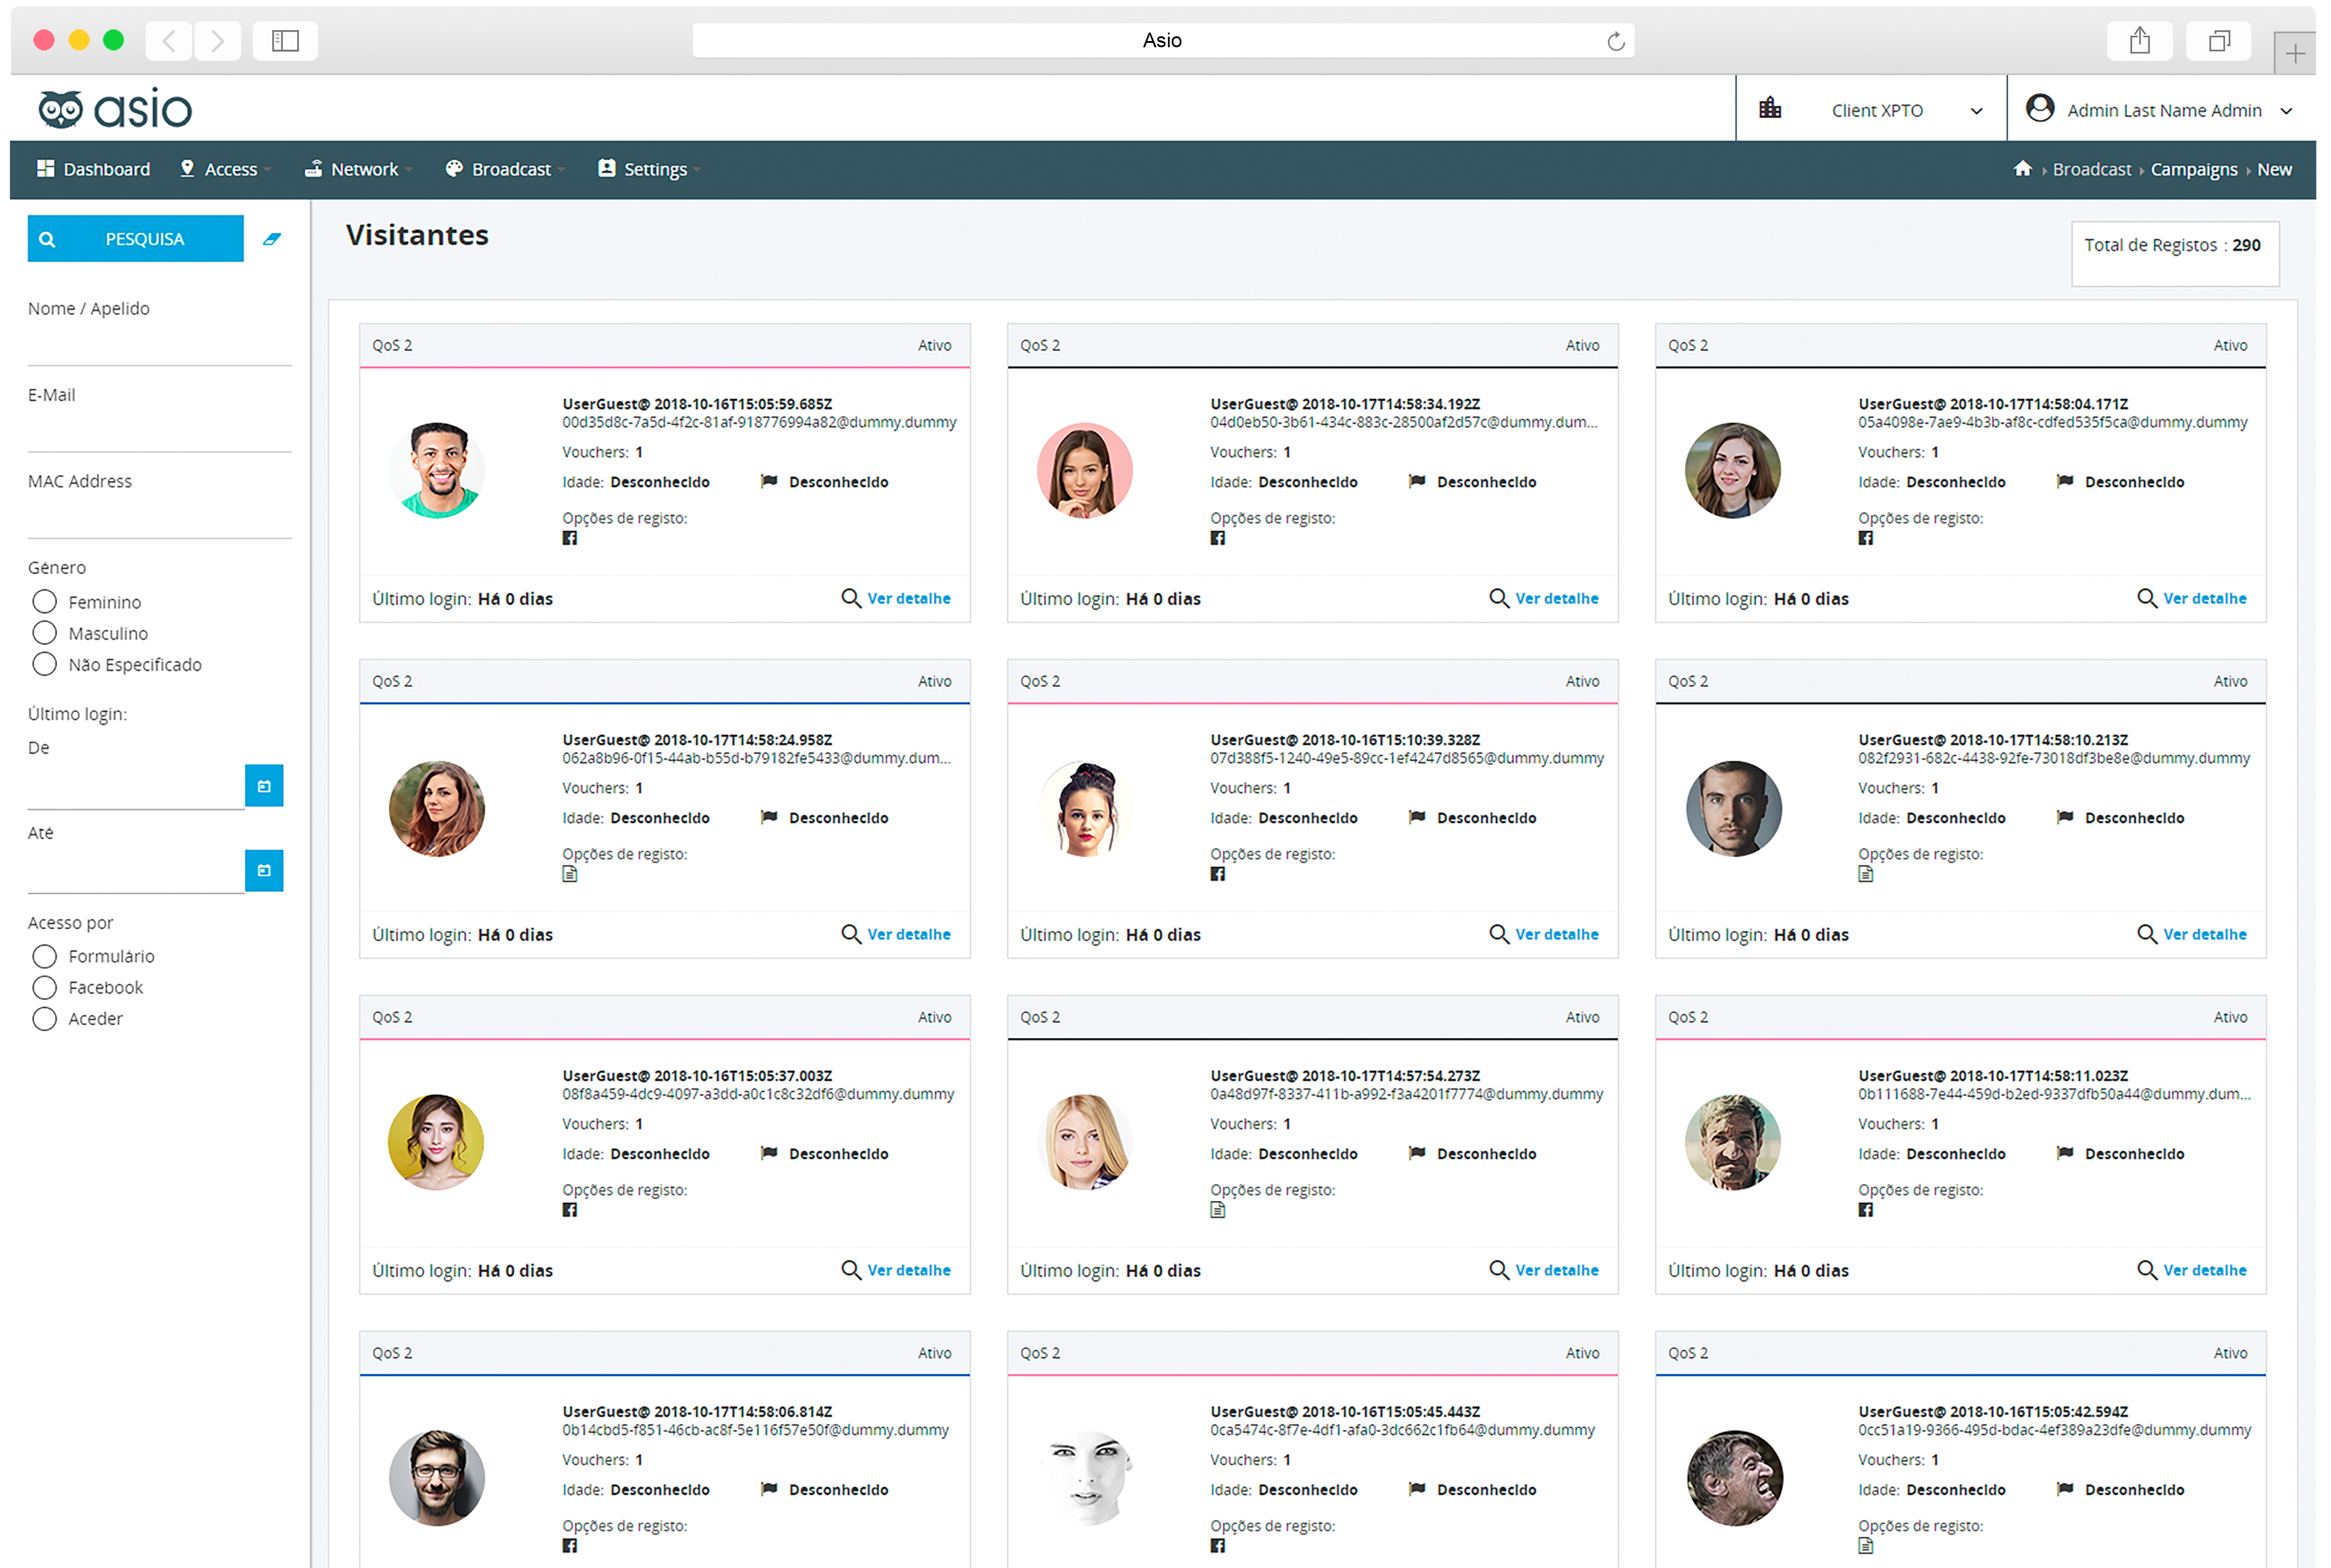Click avatar photo of 00d35d8c visitor
This screenshot has width=2331, height=1568.
coord(437,470)
